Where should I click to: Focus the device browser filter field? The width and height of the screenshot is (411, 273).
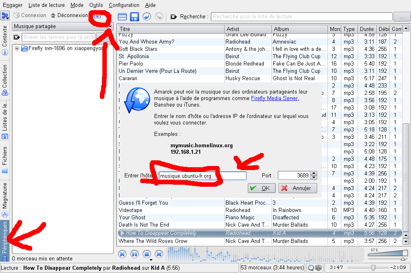point(59,37)
